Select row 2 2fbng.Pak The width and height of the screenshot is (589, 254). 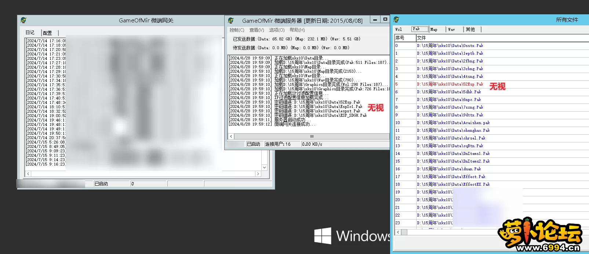coord(492,61)
